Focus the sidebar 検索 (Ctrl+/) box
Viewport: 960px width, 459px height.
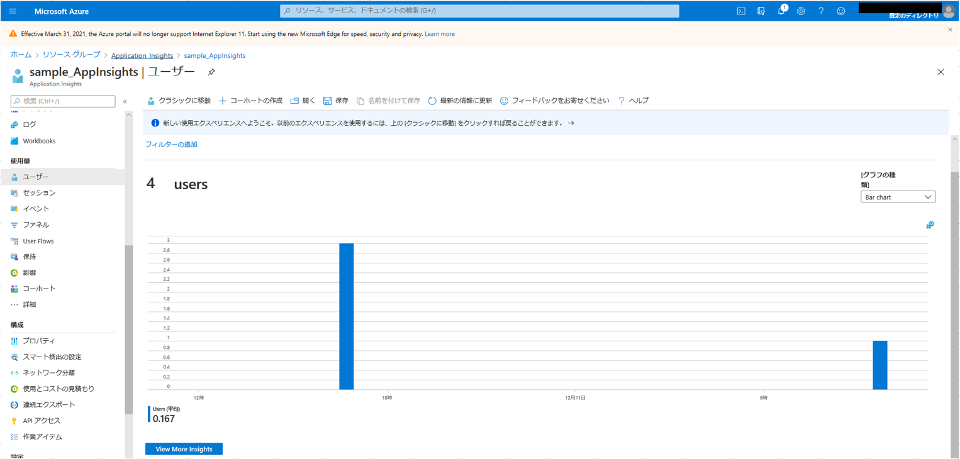[63, 101]
